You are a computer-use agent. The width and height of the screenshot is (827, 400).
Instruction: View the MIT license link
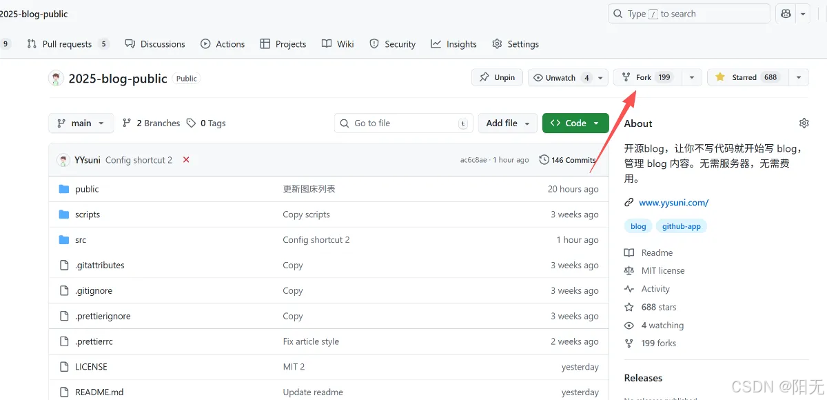point(655,271)
